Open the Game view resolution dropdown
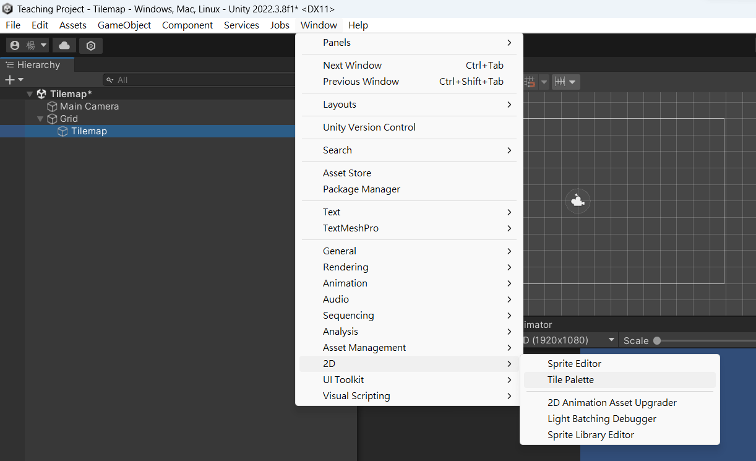The width and height of the screenshot is (756, 461). point(570,340)
